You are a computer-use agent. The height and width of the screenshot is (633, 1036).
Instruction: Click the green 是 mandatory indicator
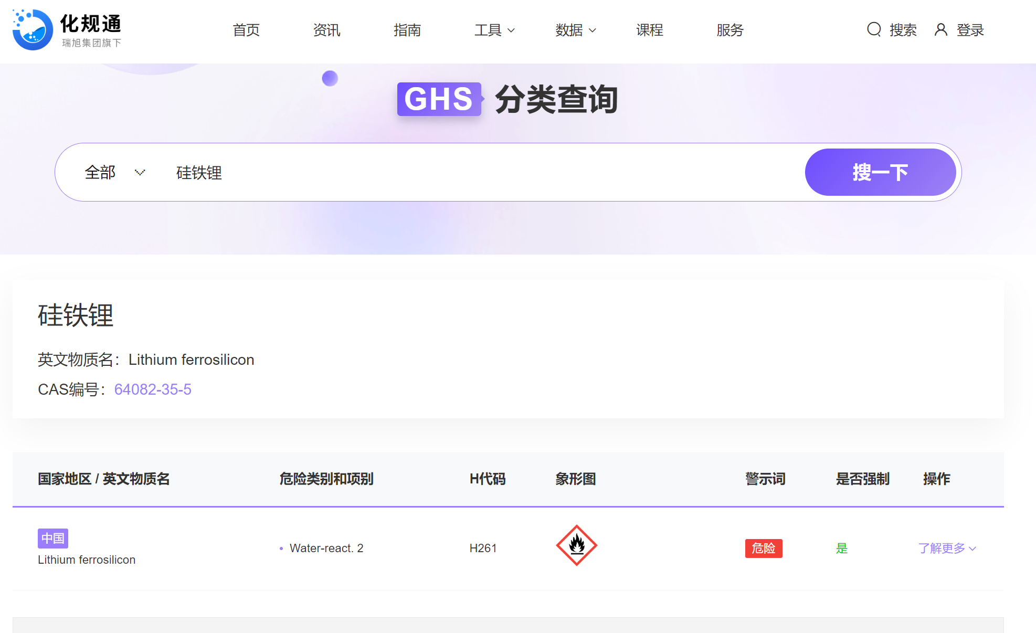point(841,548)
